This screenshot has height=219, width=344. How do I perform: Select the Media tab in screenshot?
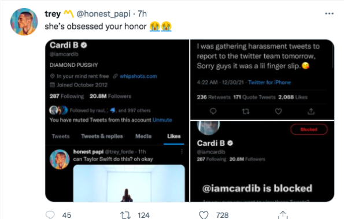tap(143, 136)
